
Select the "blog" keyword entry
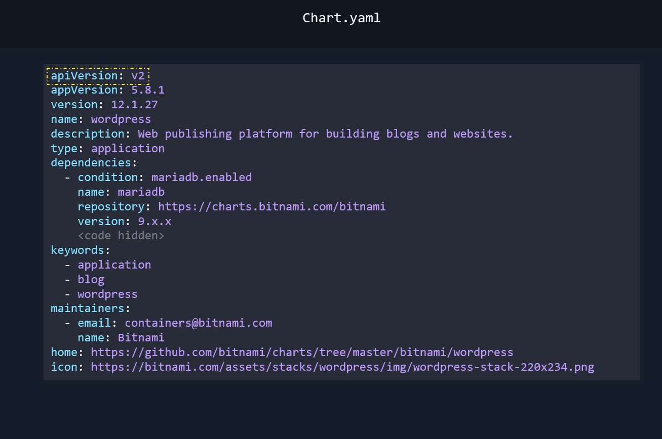(x=91, y=280)
